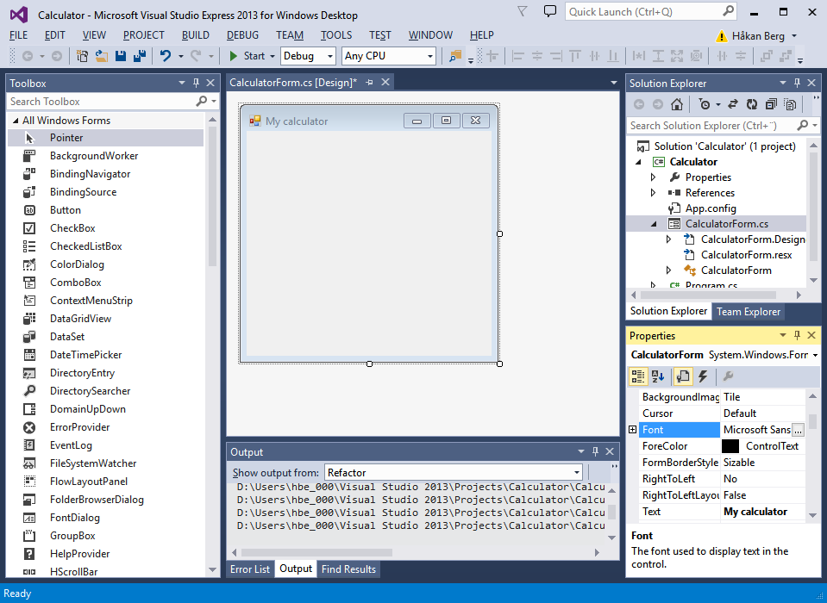
Task: Click the Save All toolbar icon
Action: click(140, 56)
